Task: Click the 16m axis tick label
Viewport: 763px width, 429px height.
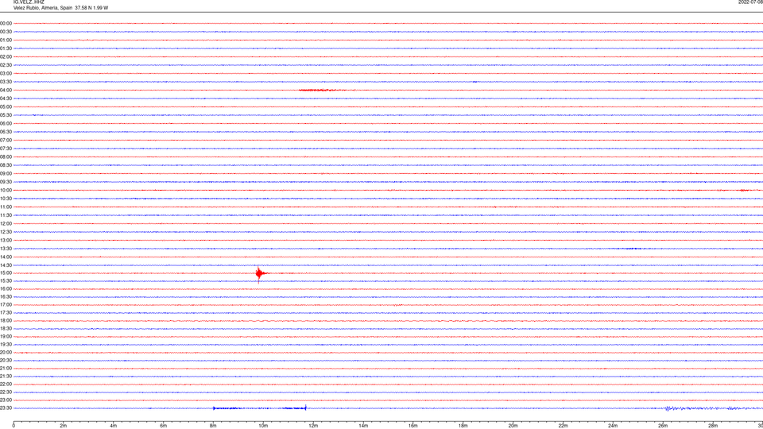Action: click(413, 426)
